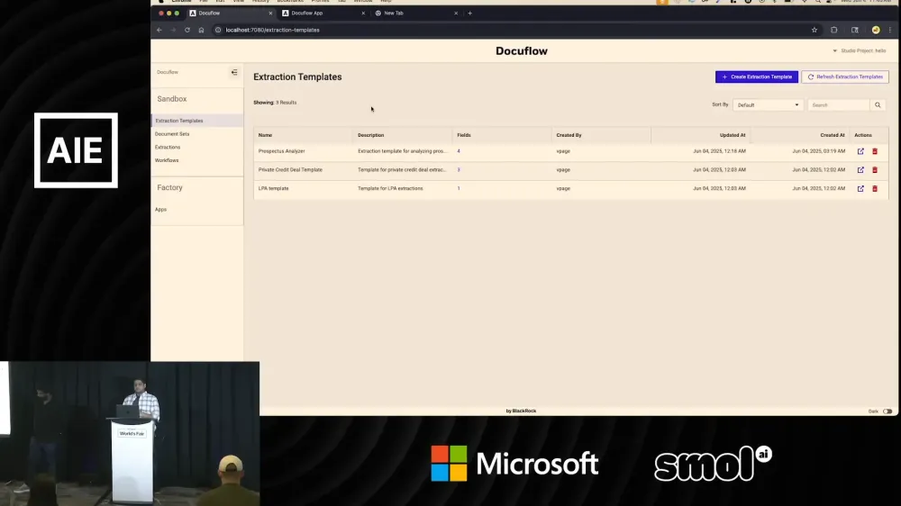901x506 pixels.
Task: Open the Chrome side panel icon
Action: click(x=854, y=30)
